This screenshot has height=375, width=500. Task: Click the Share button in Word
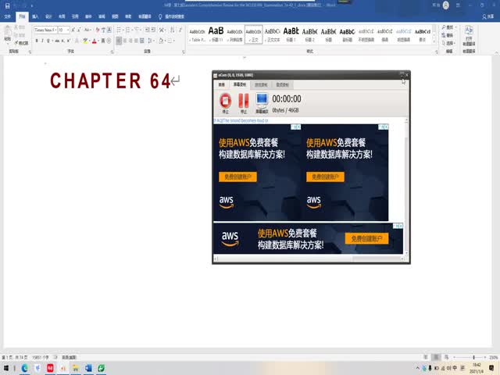click(487, 16)
